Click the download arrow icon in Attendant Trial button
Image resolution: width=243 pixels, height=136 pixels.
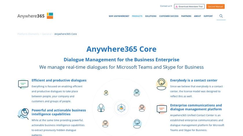(x=176, y=7)
